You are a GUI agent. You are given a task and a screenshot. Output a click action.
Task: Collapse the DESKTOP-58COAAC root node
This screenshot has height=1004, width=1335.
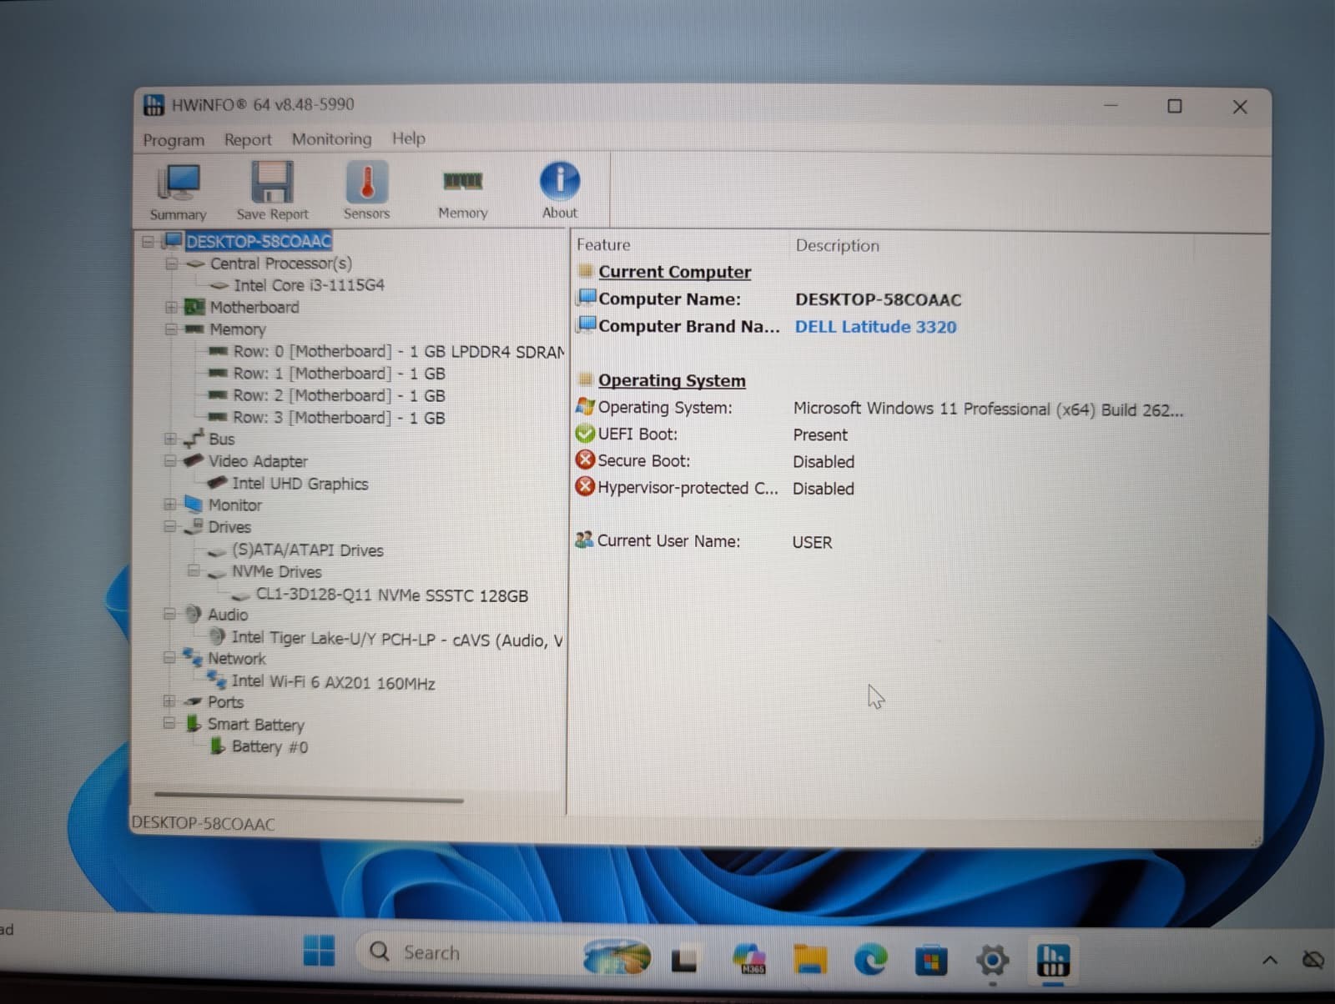click(x=149, y=242)
